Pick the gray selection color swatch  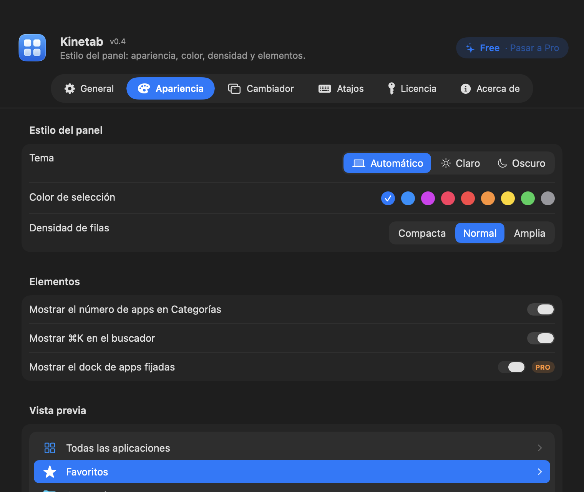(548, 198)
